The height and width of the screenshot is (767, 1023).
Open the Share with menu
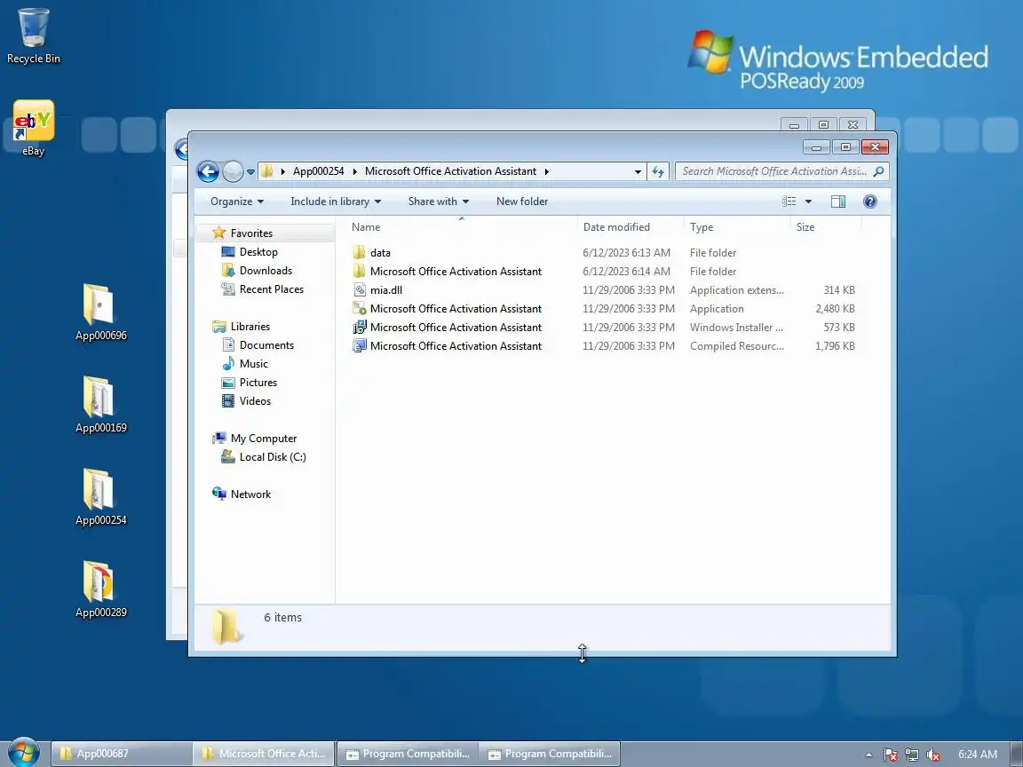(439, 202)
